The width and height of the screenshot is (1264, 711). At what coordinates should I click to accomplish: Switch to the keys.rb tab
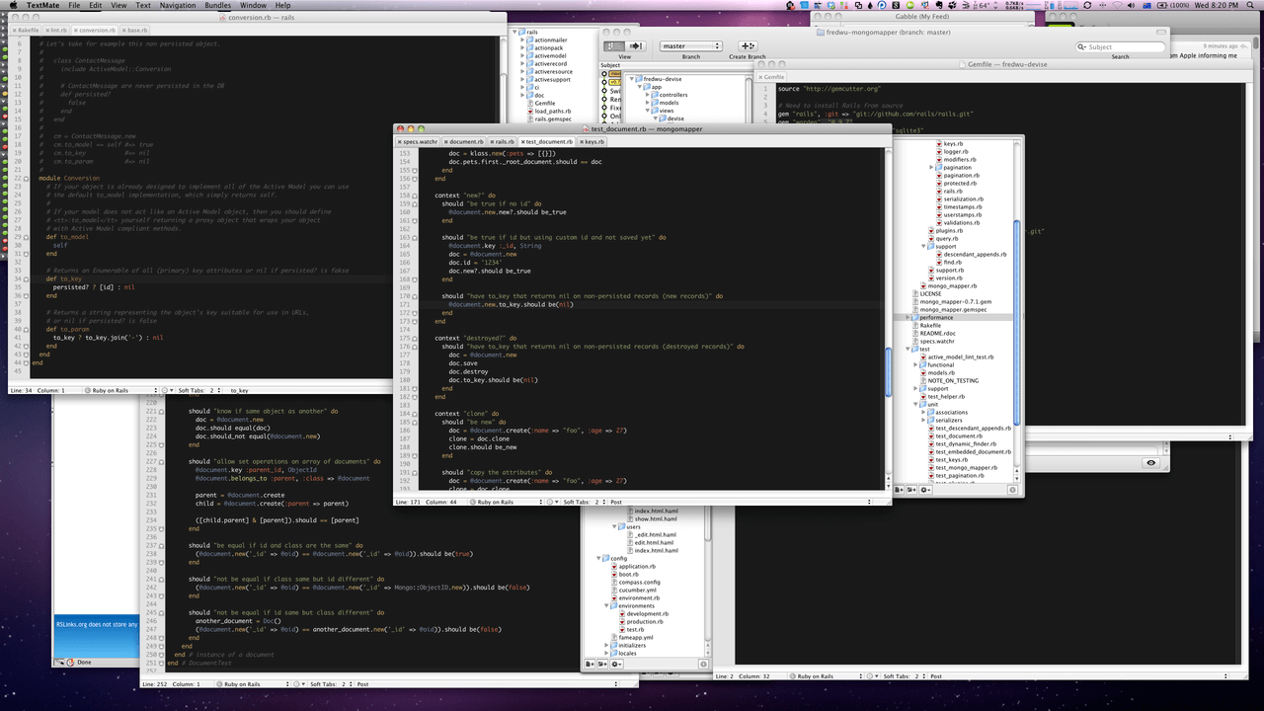pyautogui.click(x=593, y=142)
